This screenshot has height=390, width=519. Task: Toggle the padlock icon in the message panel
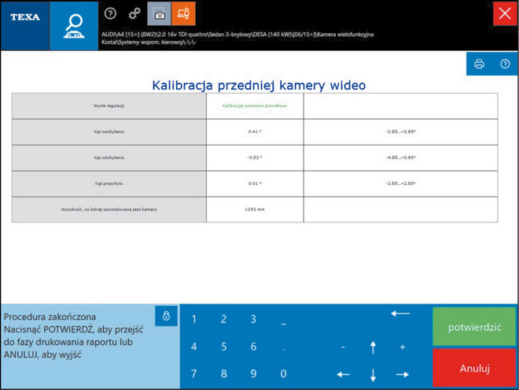click(x=167, y=316)
